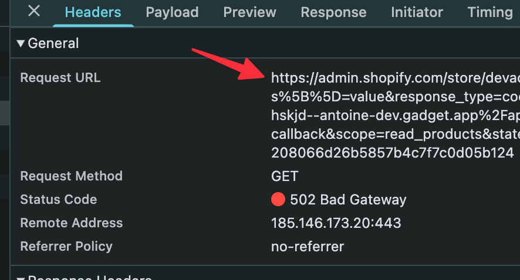Open the Timing tab
Viewport: 520px width, 280px height.
pos(490,12)
